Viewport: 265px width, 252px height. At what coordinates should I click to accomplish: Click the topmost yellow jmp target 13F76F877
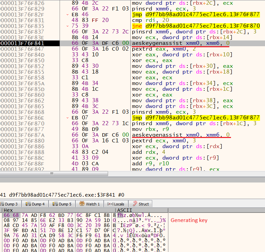(x=202, y=15)
